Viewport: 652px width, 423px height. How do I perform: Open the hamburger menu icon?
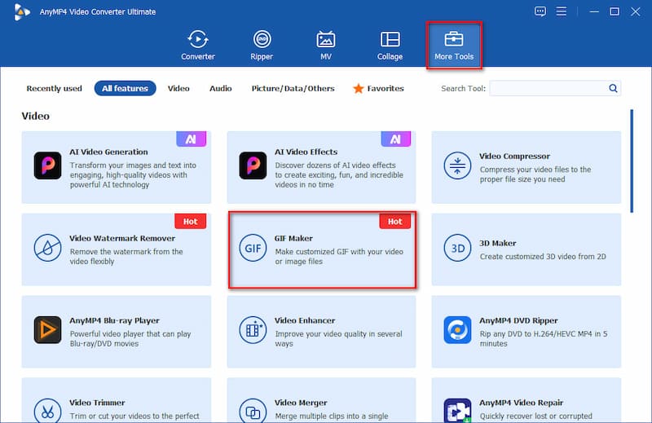[562, 11]
